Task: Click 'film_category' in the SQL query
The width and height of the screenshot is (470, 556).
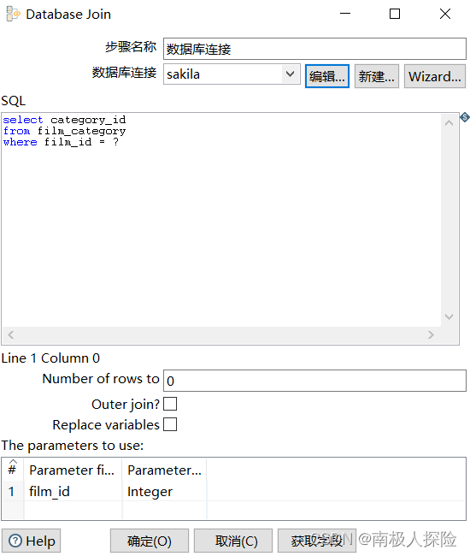Action: [81, 131]
